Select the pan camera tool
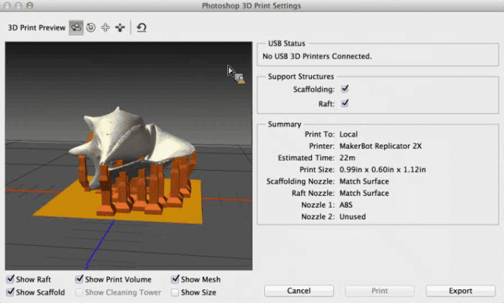This screenshot has width=504, height=303. [105, 27]
